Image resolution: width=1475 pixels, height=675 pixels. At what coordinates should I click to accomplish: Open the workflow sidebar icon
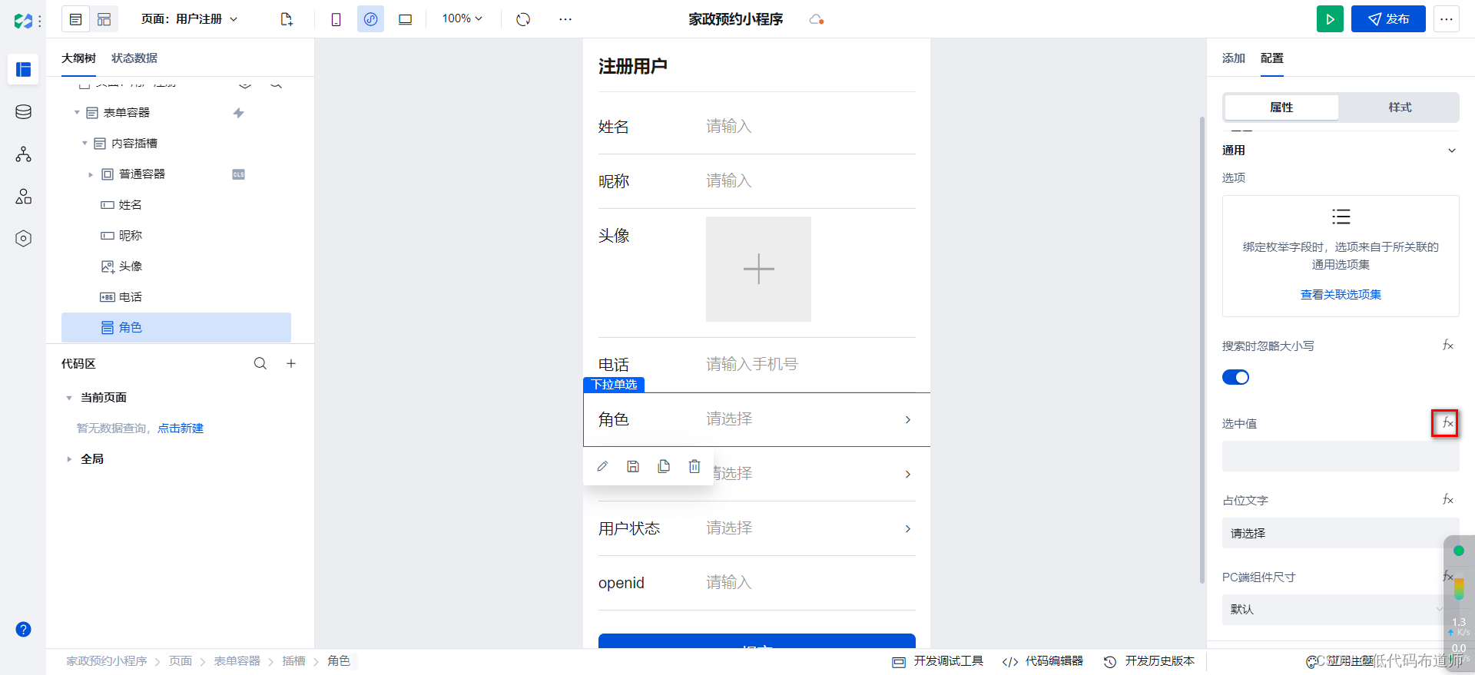pyautogui.click(x=24, y=154)
